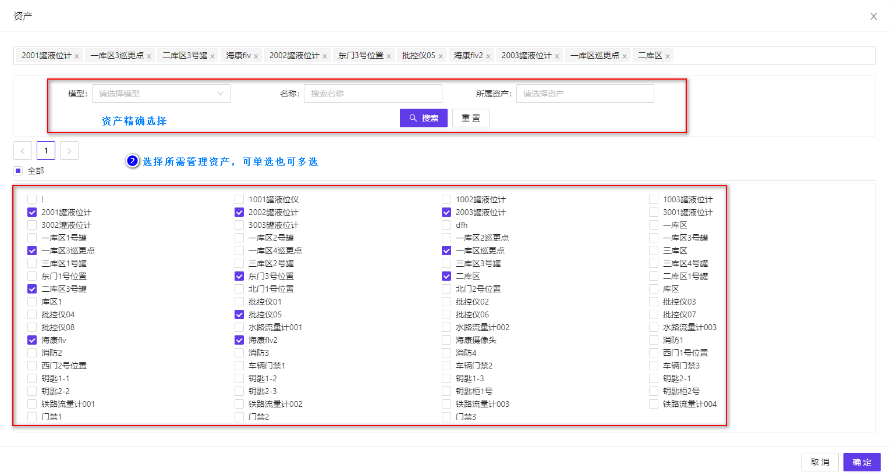Image resolution: width=890 pixels, height=476 pixels.
Task: Check the 西门1号位置 checkbox
Action: 654,353
